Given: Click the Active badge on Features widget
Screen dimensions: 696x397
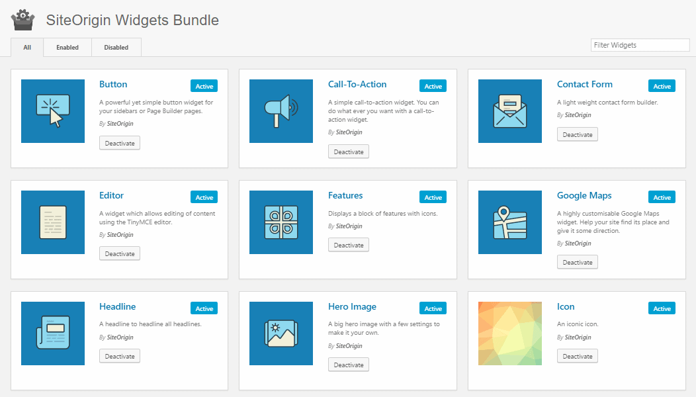Looking at the screenshot, I should click(433, 197).
